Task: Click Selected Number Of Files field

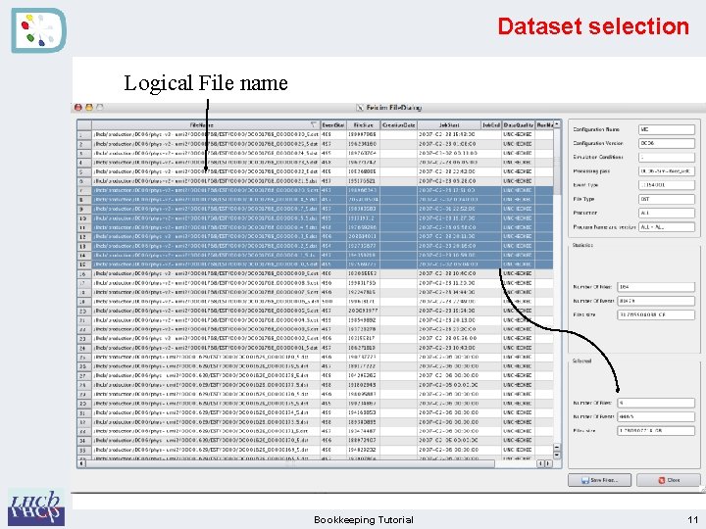Action: click(x=656, y=403)
